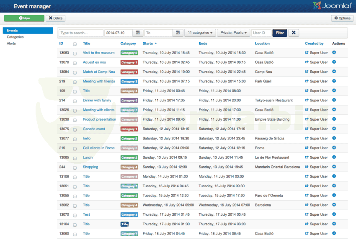This screenshot has width=356, height=240.
Task: Open the 11 categories dropdown
Action: [200, 33]
